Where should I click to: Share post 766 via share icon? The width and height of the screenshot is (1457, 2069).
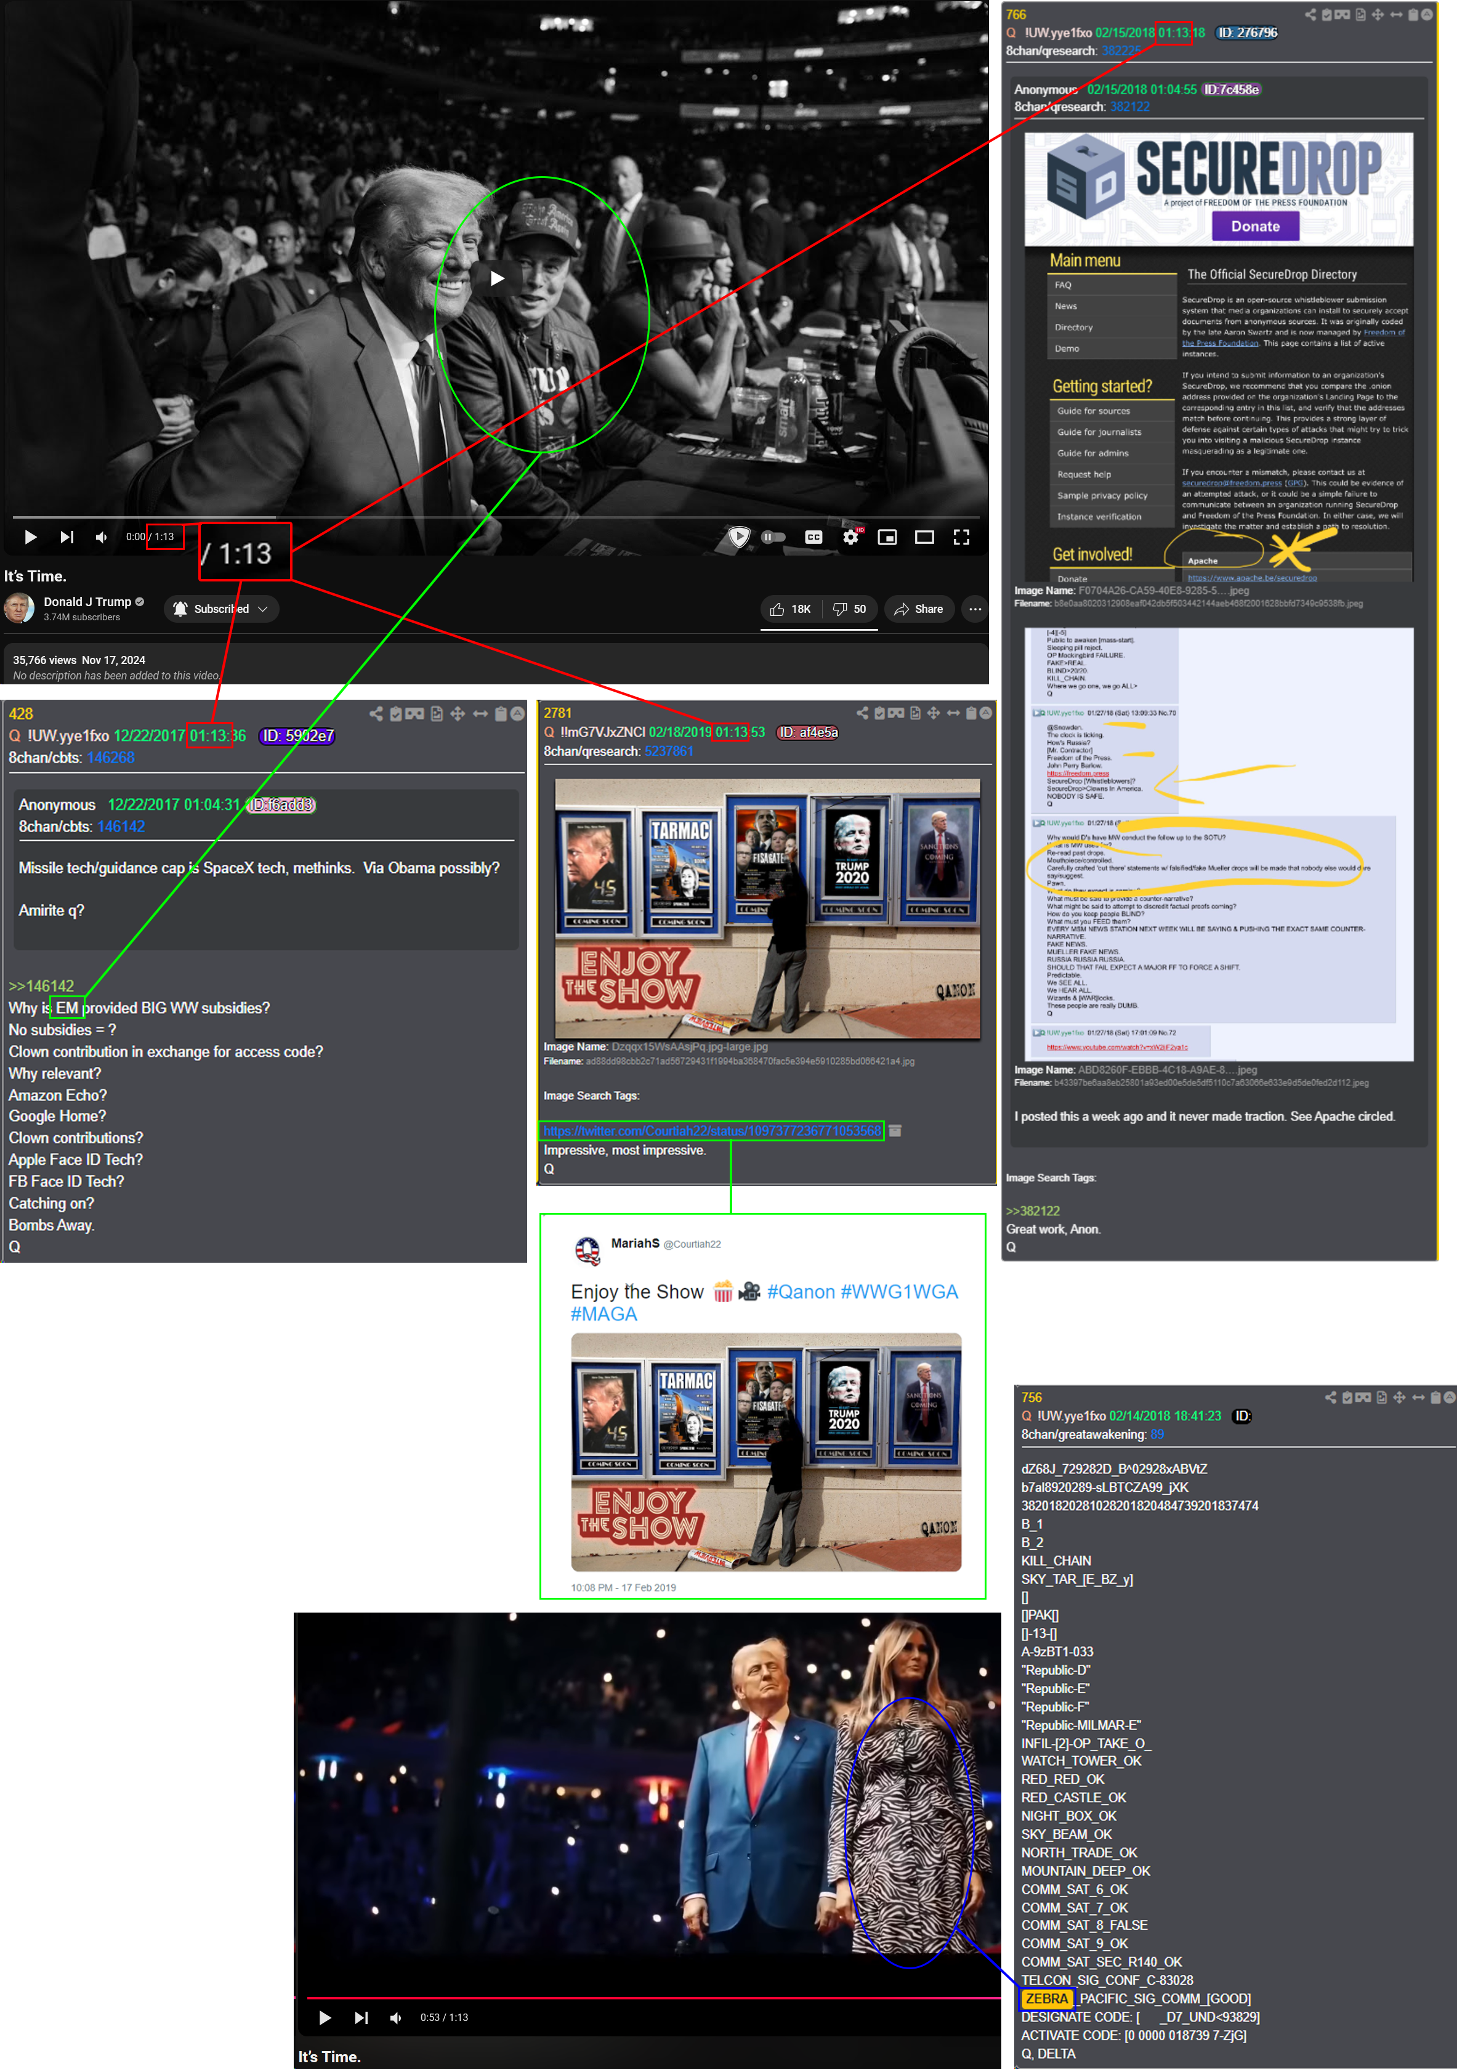coord(1311,14)
